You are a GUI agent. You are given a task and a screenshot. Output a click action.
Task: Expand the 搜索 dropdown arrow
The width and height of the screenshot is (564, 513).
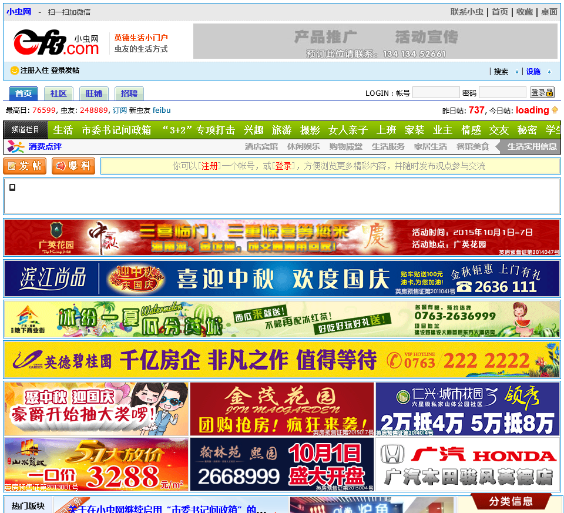(x=517, y=72)
